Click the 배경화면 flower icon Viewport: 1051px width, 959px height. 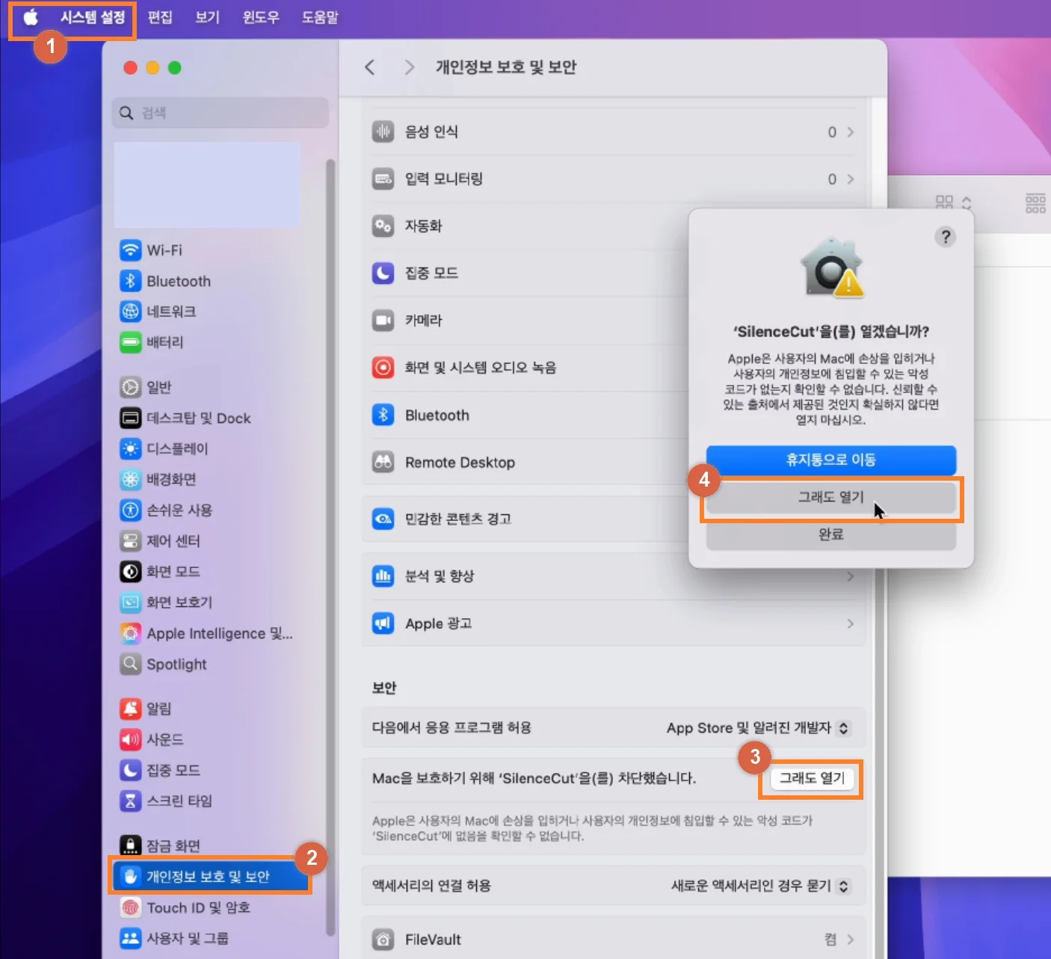tap(131, 479)
